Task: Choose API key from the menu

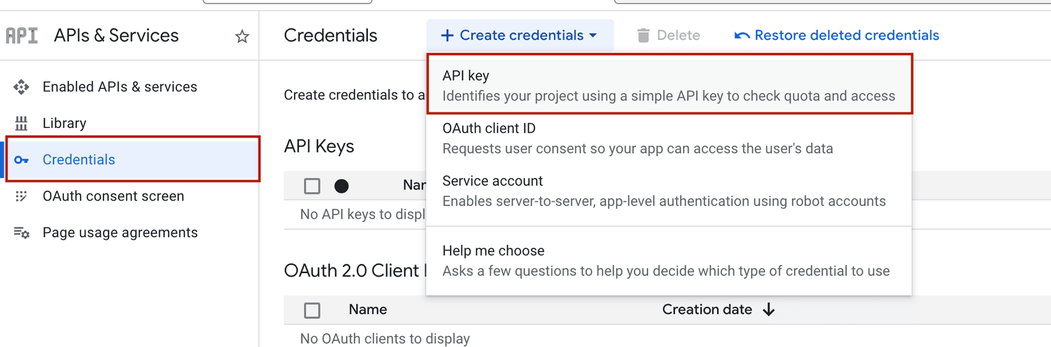Action: pyautogui.click(x=466, y=75)
